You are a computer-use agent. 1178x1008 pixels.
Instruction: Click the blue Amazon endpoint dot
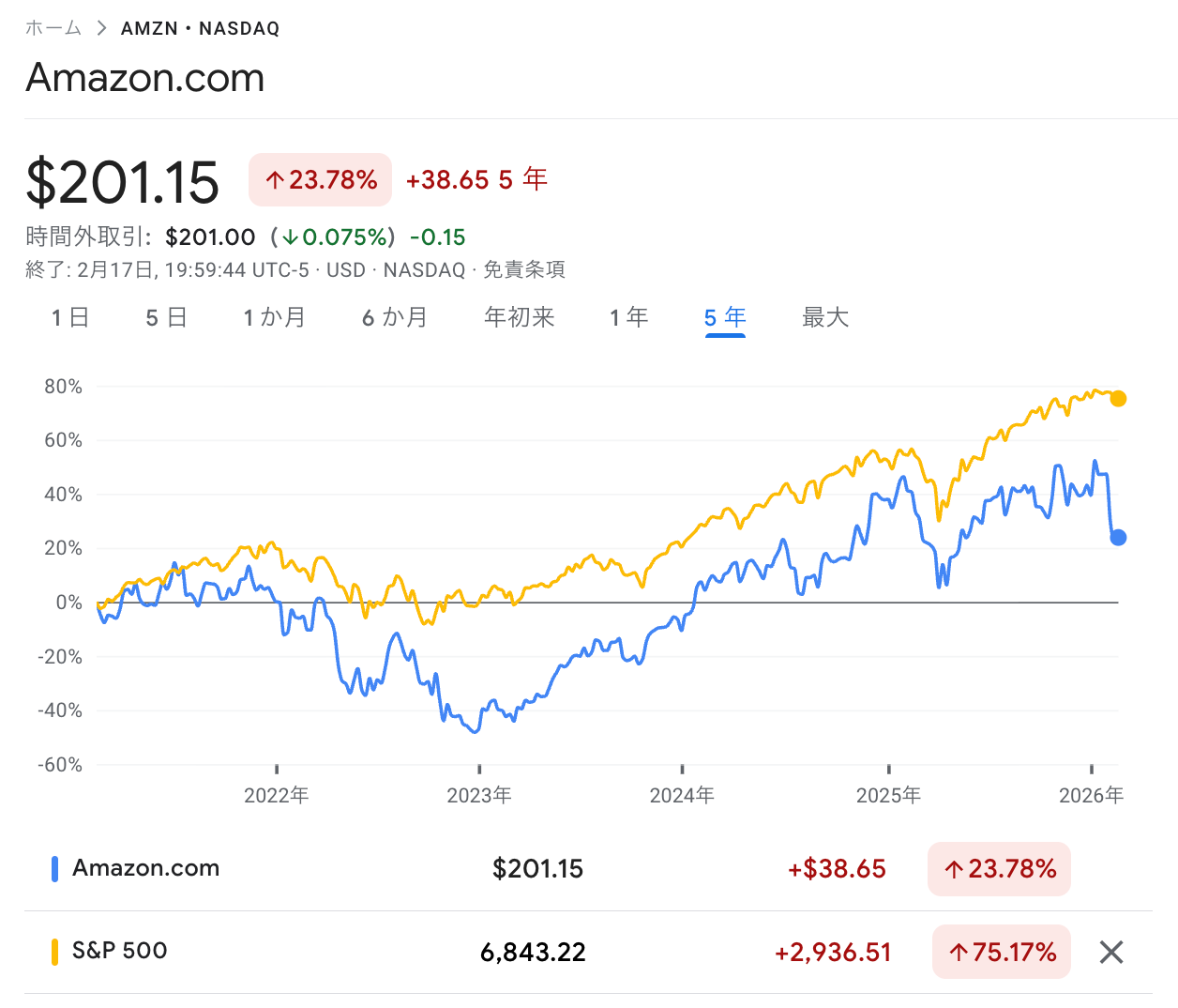point(1118,538)
